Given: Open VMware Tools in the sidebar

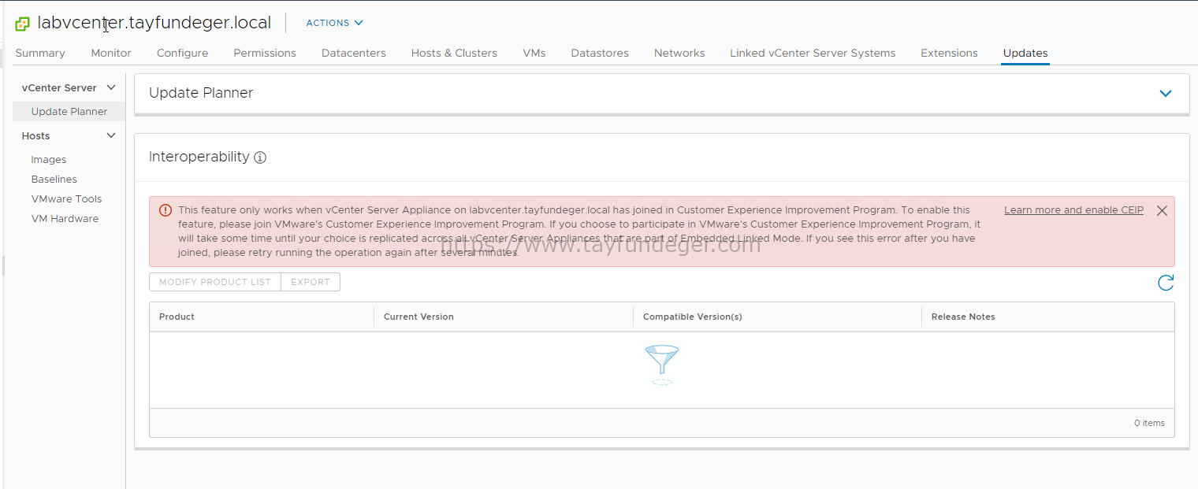Looking at the screenshot, I should 67,198.
